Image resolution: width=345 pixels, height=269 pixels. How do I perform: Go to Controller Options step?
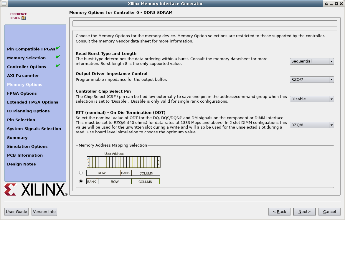pos(27,67)
